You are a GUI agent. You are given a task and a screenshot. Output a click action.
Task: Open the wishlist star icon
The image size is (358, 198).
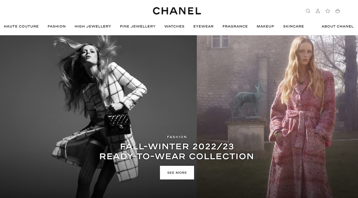click(x=328, y=11)
